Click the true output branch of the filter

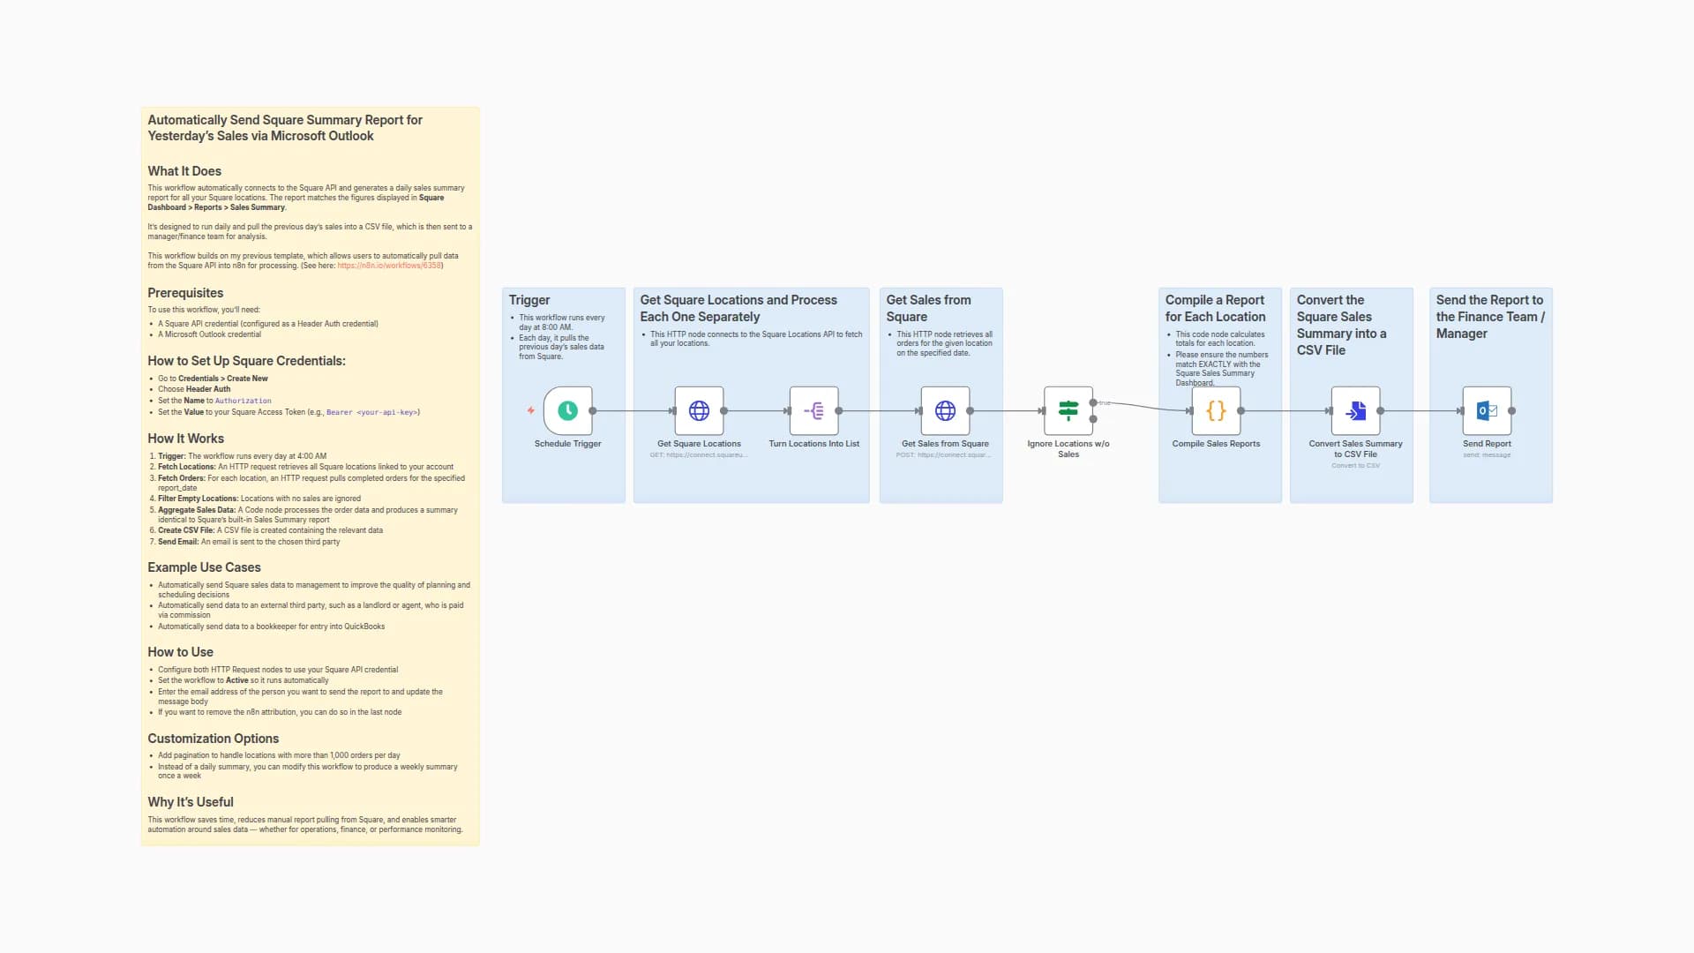pyautogui.click(x=1093, y=402)
